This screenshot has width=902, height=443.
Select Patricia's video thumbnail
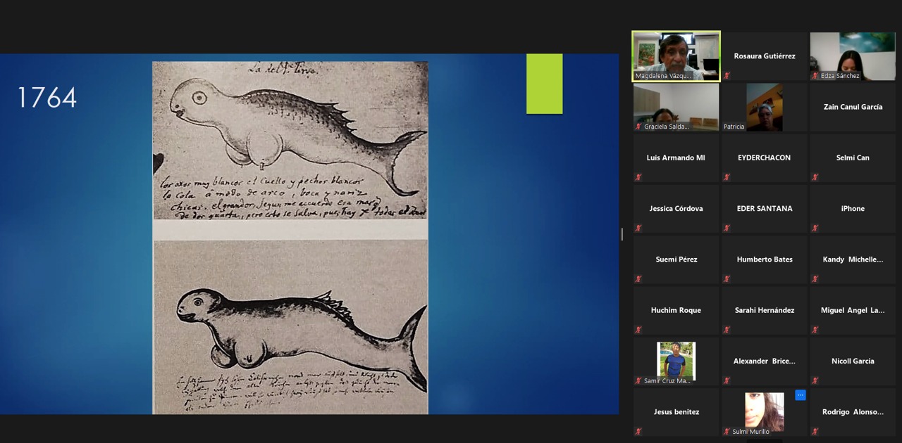click(x=764, y=105)
